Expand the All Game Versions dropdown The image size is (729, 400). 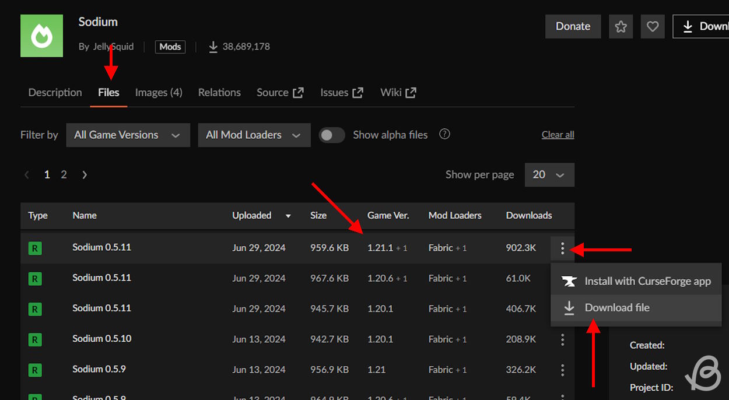[x=128, y=135]
